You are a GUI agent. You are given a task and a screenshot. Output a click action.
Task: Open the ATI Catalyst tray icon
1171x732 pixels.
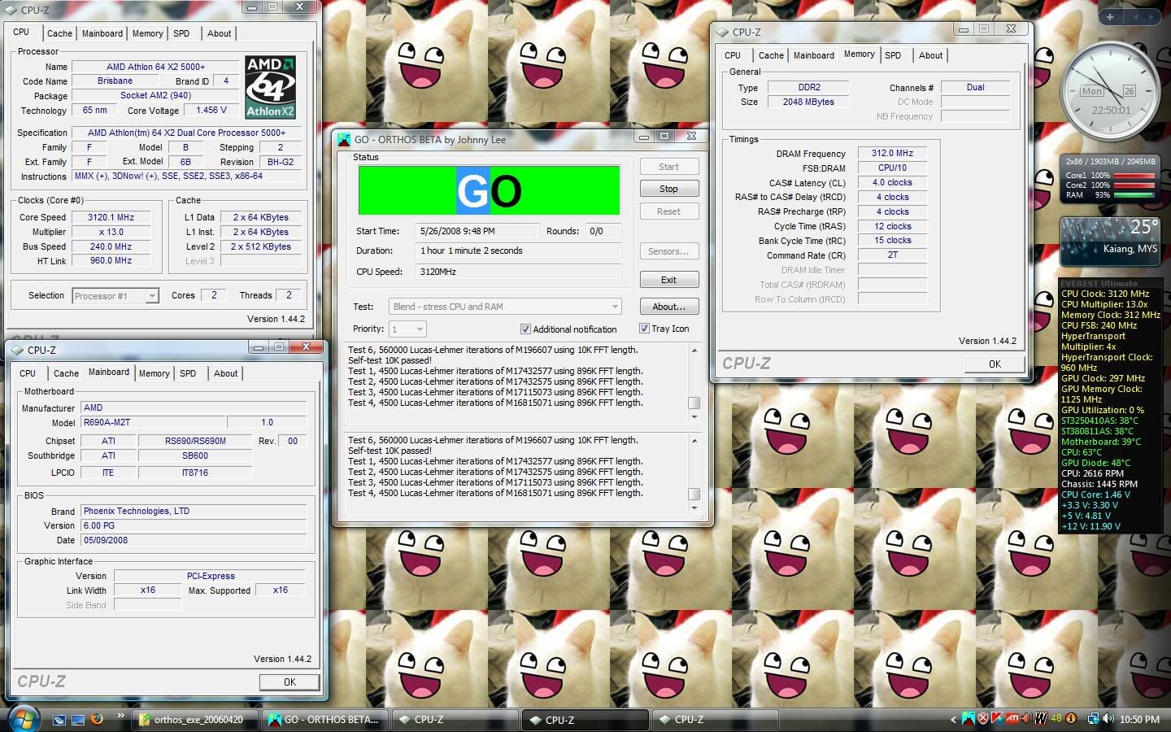[1012, 718]
